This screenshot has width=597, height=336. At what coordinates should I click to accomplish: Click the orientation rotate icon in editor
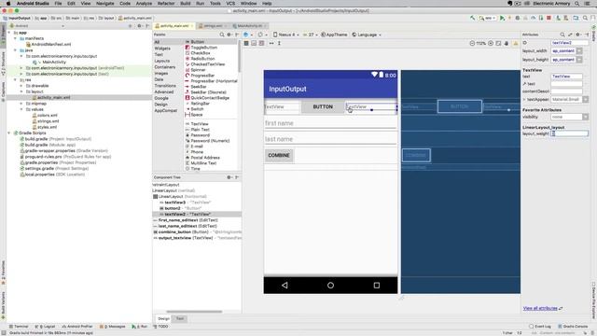tap(261, 35)
